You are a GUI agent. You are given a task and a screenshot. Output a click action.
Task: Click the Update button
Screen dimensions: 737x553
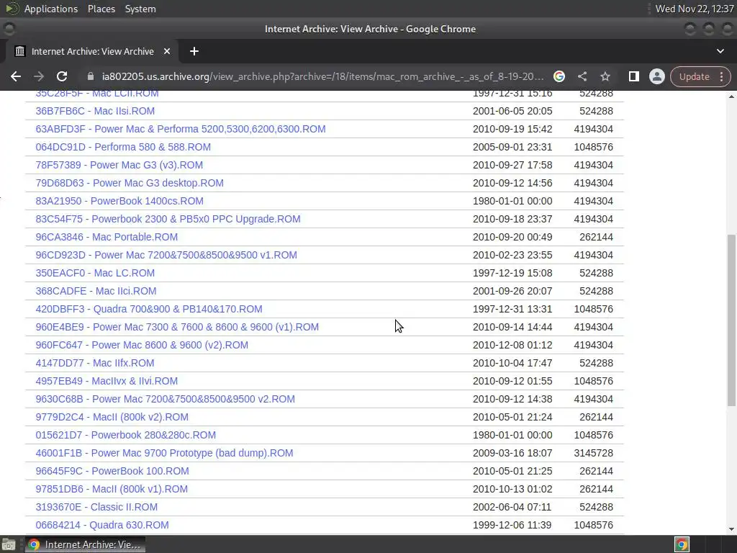click(x=694, y=76)
